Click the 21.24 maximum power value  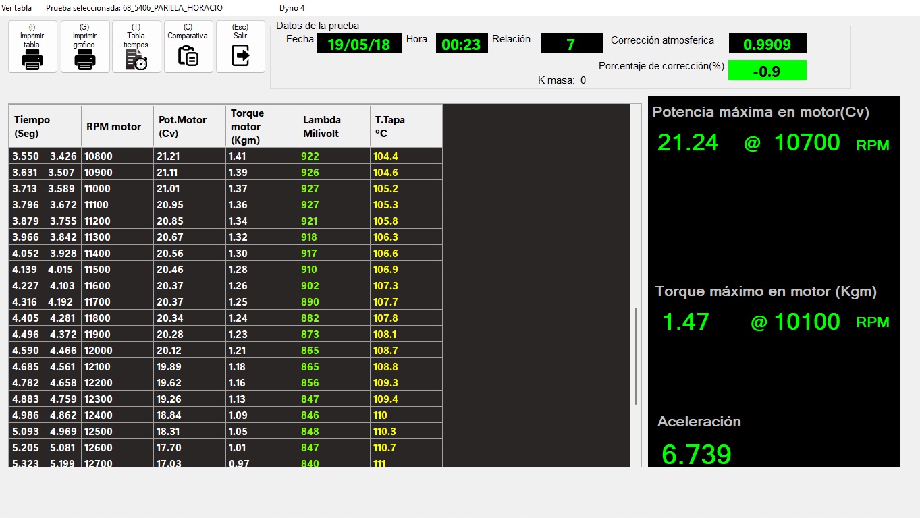point(688,143)
